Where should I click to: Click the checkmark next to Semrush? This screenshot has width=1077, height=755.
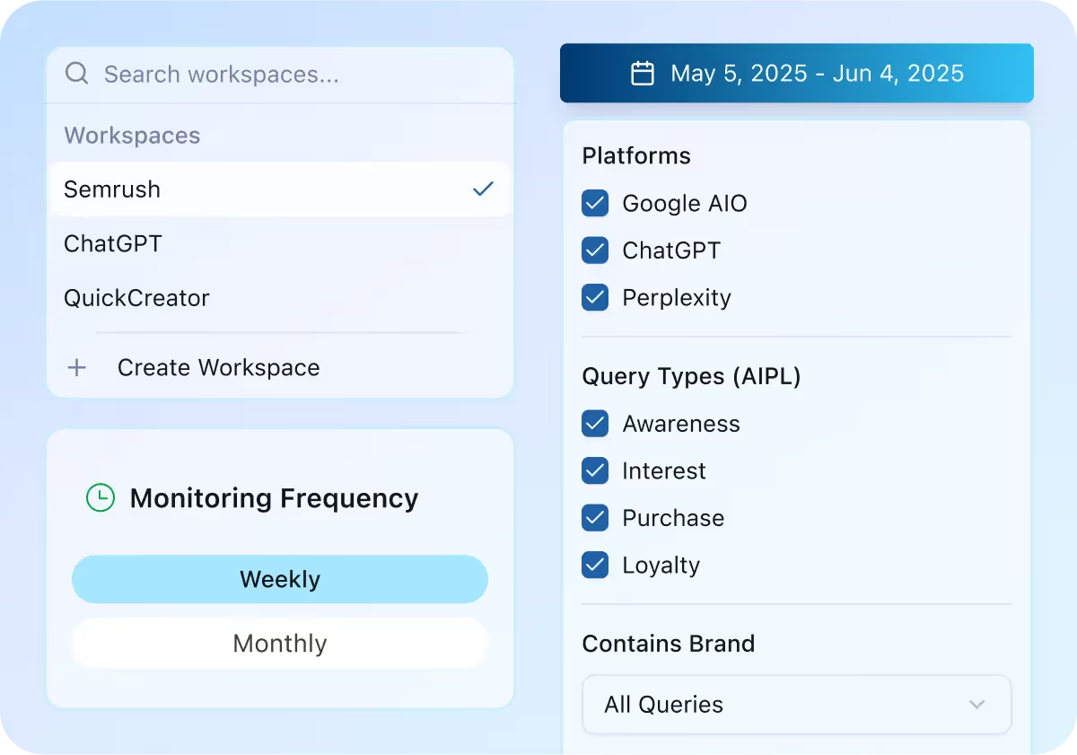click(x=483, y=189)
